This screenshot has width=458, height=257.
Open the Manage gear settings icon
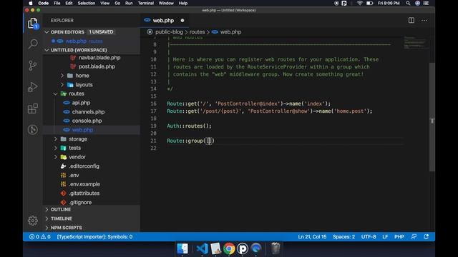tap(33, 221)
